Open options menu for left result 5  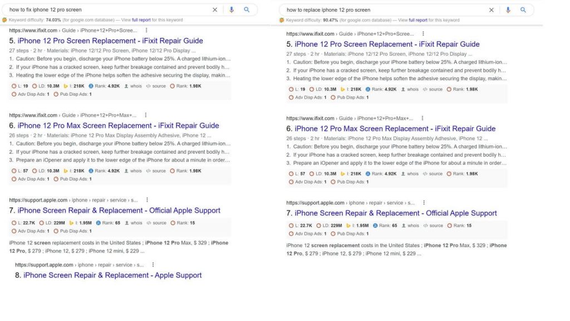point(146,30)
